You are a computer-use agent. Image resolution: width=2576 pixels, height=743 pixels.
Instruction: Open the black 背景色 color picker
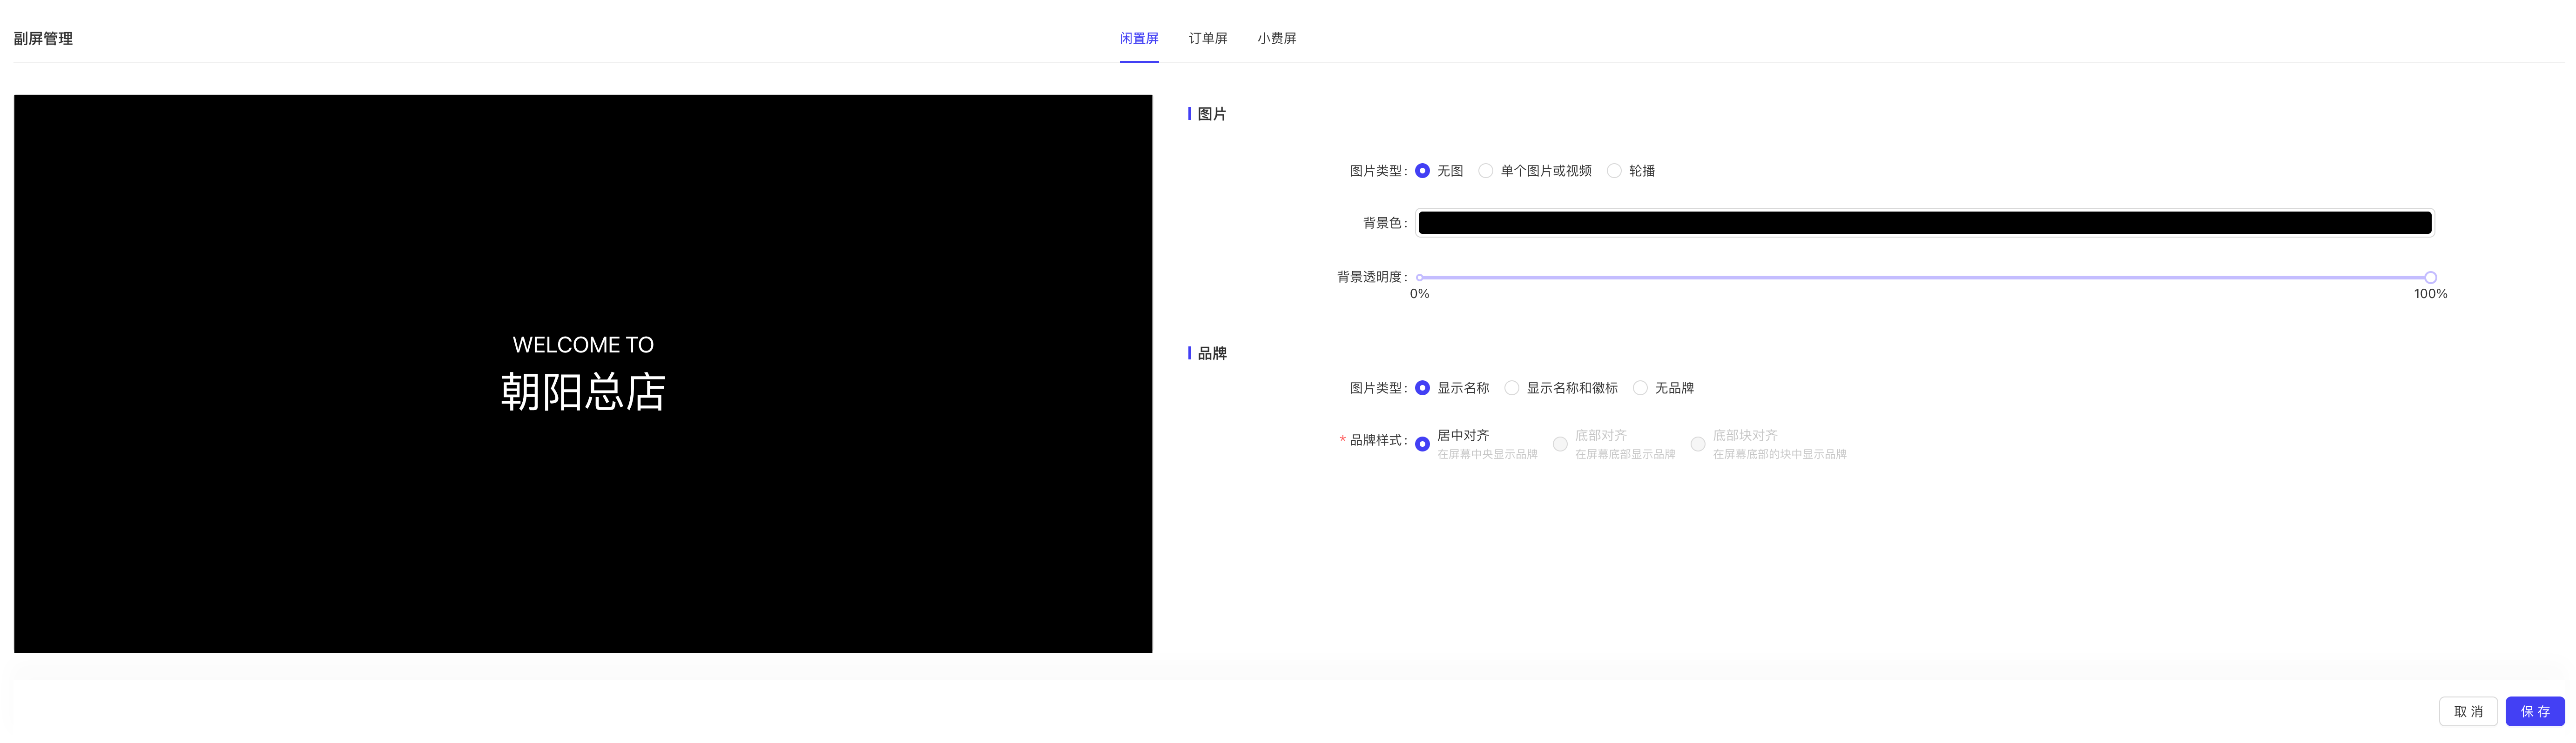click(1924, 223)
